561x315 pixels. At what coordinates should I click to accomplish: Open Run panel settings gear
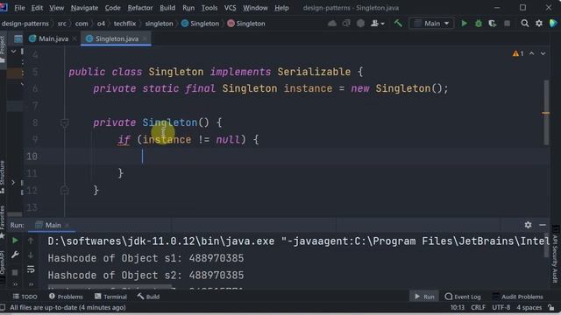(528, 225)
